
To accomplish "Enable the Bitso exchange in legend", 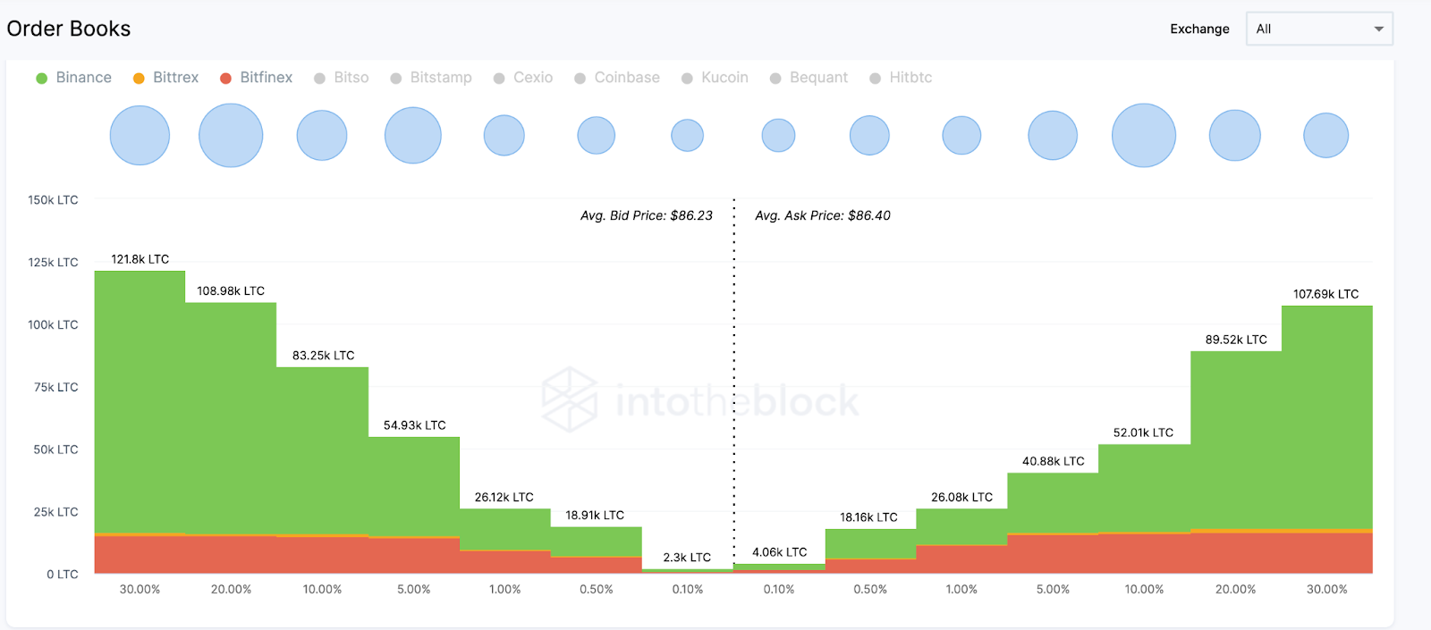I will [342, 78].
